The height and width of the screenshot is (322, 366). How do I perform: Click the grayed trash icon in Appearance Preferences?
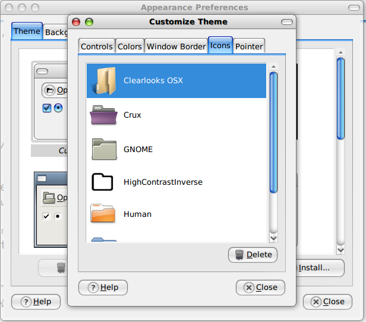point(61,267)
